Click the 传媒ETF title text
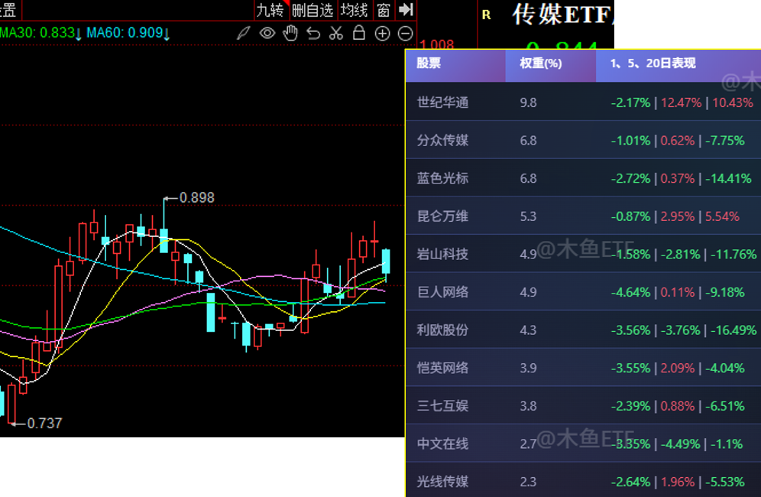 point(562,15)
